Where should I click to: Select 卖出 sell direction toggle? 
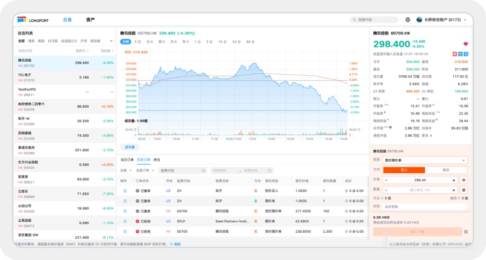[446, 170]
